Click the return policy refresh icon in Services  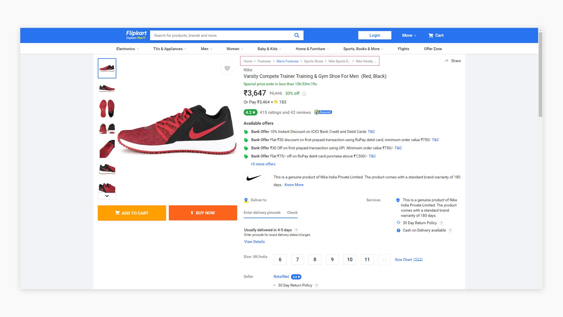tap(398, 223)
